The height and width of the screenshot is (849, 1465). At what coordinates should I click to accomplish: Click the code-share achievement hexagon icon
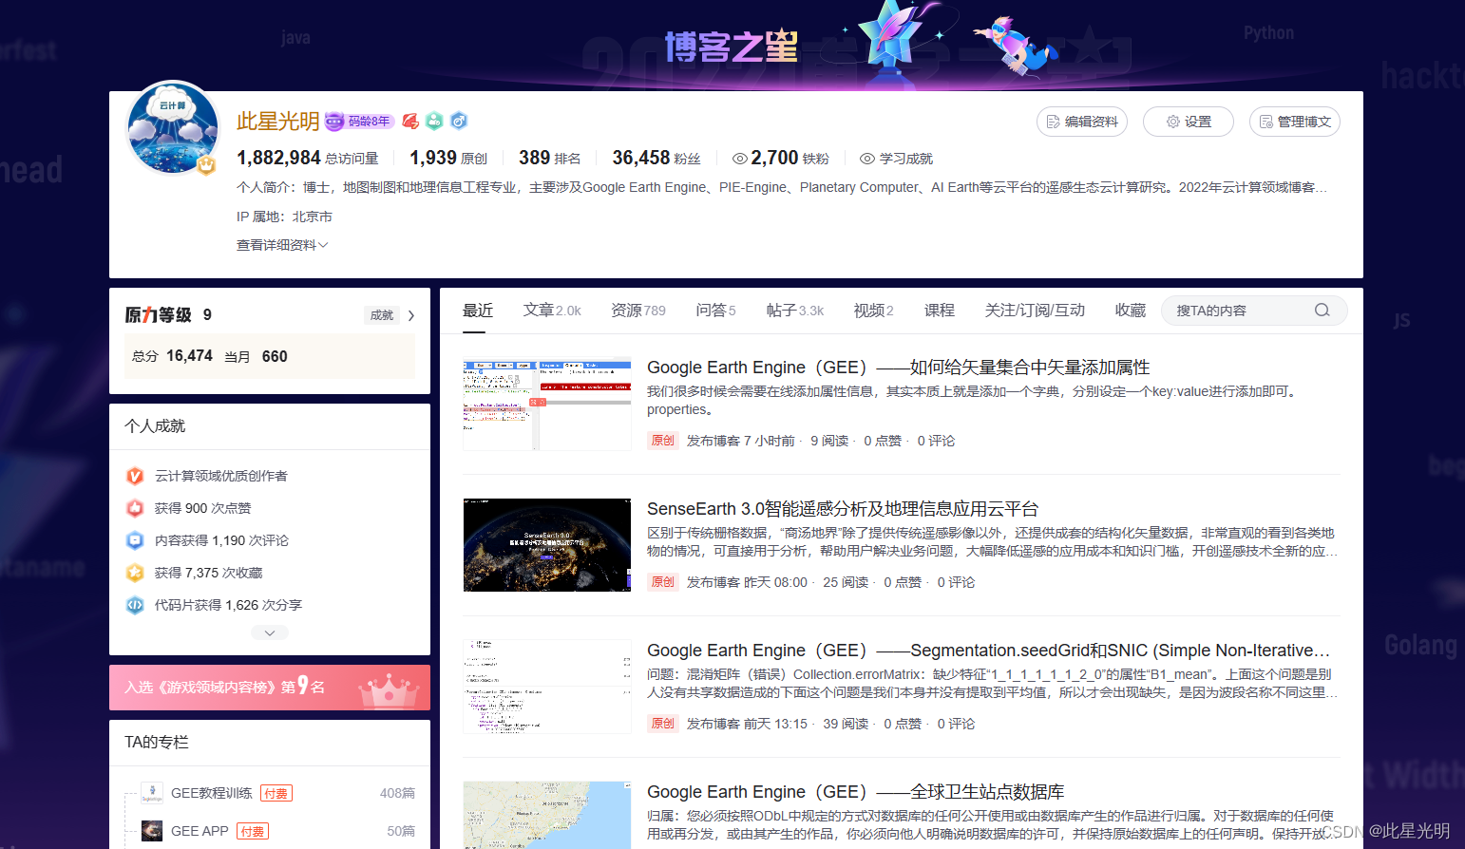134,604
